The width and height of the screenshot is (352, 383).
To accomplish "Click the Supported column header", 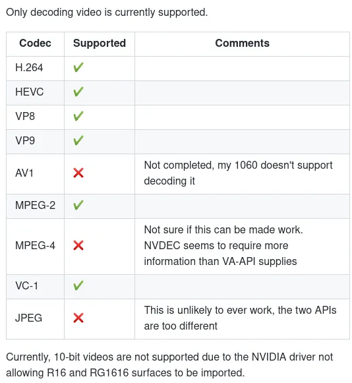I will click(x=100, y=44).
